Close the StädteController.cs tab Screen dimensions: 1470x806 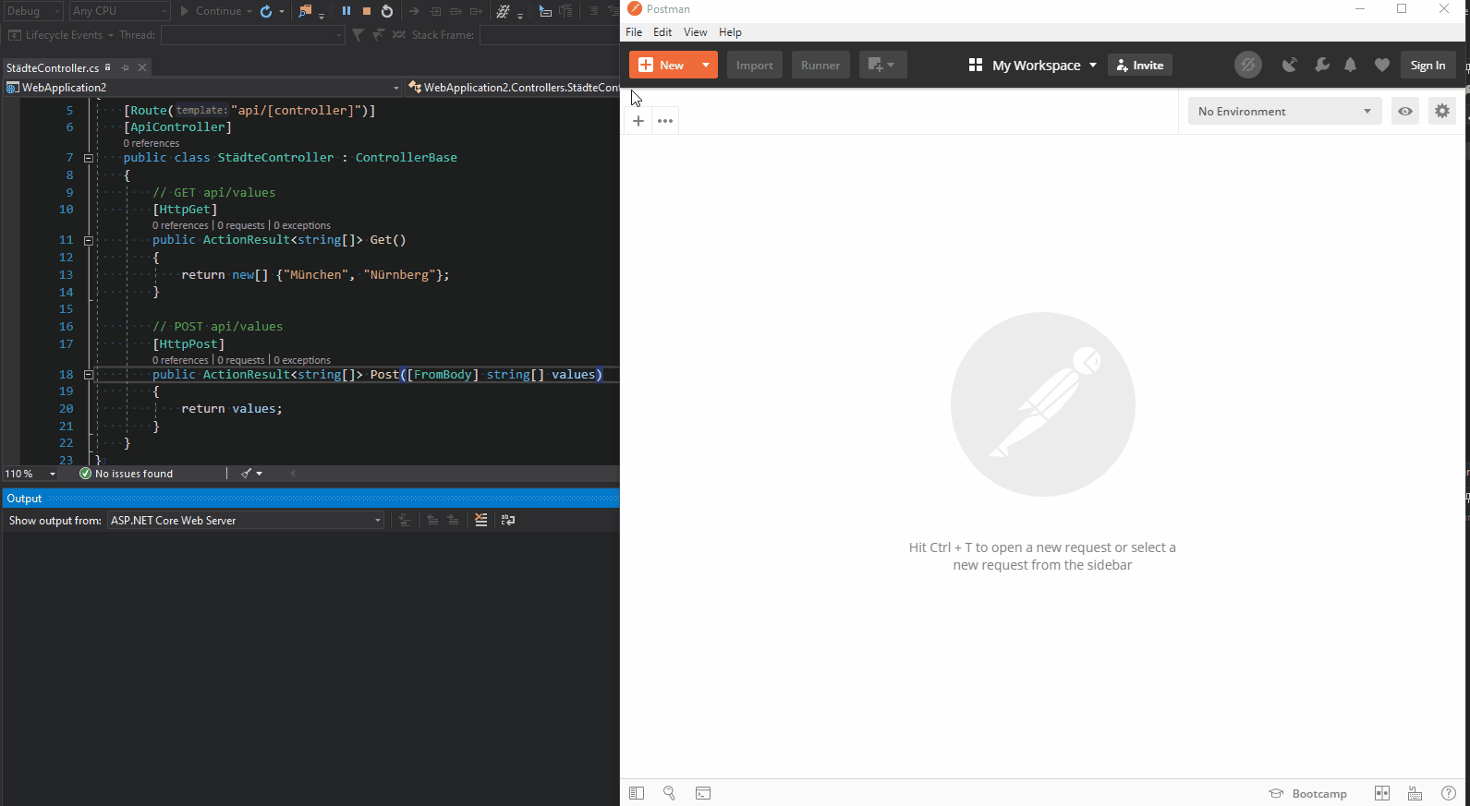tap(142, 67)
